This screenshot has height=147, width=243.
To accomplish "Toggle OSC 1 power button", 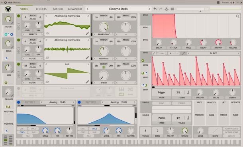I will click(x=19, y=16).
